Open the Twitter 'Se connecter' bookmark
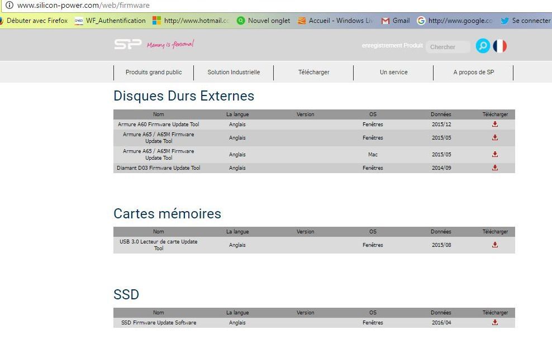Screen dimensions: 552x339 525,21
